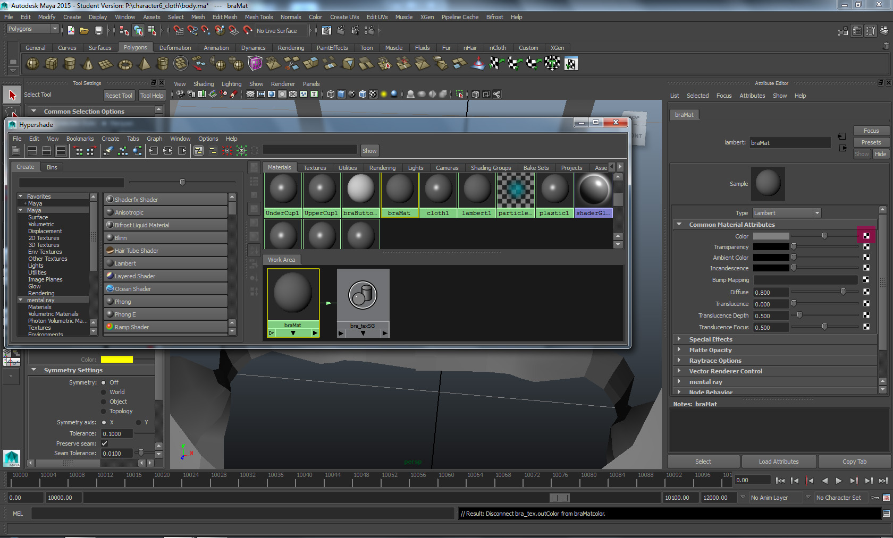Click the Copy Tab button

click(854, 462)
